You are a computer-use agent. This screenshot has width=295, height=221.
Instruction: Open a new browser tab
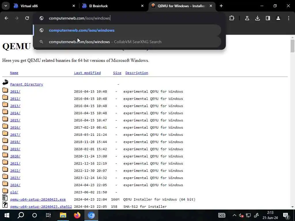(221, 6)
